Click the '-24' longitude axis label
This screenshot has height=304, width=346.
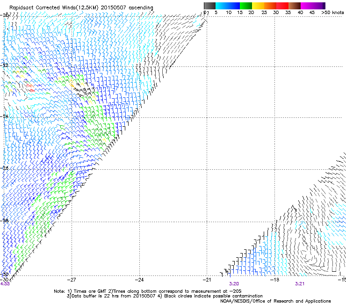[x=139, y=280]
